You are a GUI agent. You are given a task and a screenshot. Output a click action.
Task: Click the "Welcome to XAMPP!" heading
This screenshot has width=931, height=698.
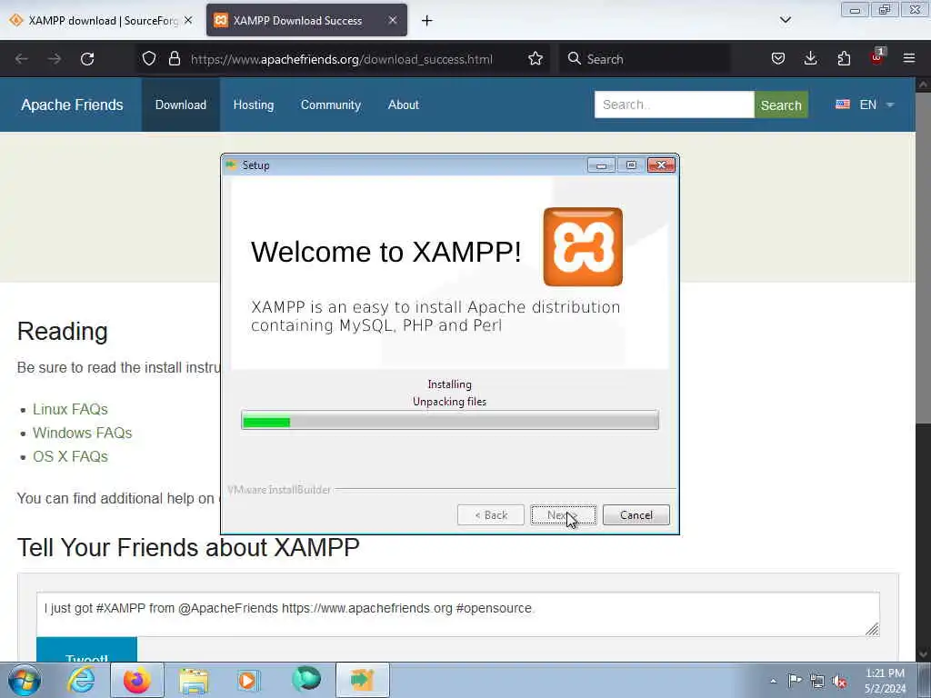(385, 252)
